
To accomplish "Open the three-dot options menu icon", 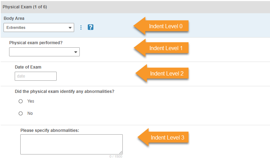I will [81, 27].
